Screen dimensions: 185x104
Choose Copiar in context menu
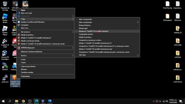click(46, 62)
